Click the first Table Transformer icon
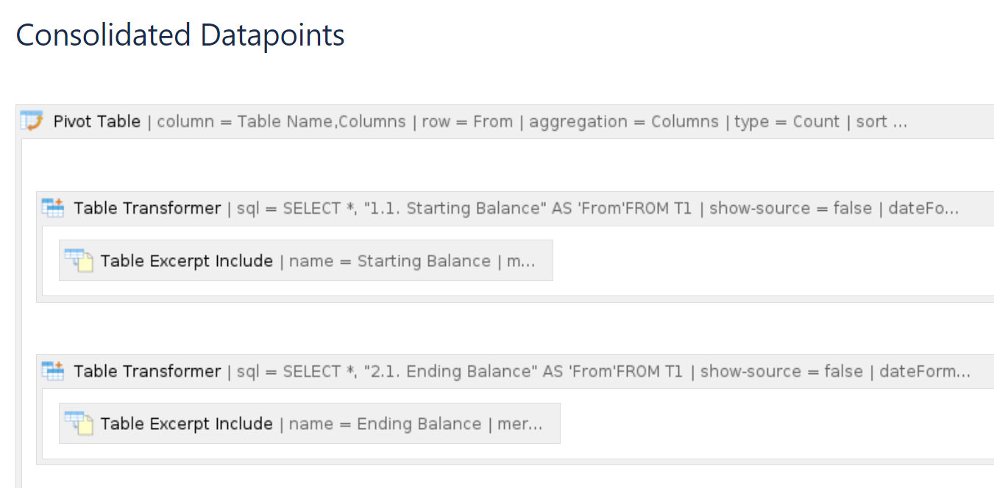The width and height of the screenshot is (994, 488). 52,208
